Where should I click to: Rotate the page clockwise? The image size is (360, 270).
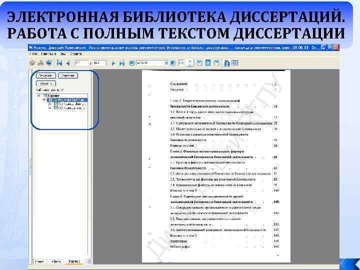[216, 63]
